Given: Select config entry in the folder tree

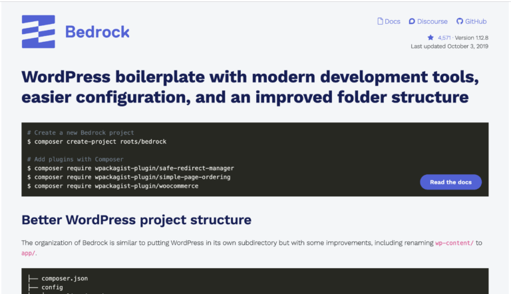Looking at the screenshot, I should click(x=52, y=287).
